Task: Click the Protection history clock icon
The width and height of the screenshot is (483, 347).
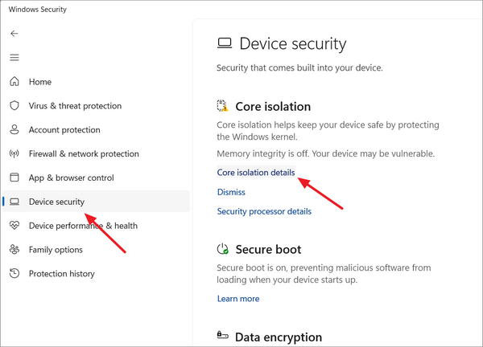Action: (x=14, y=274)
